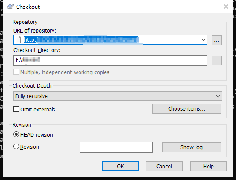Browse for repository URL with ellipsis button
The width and height of the screenshot is (236, 180).
(216, 40)
